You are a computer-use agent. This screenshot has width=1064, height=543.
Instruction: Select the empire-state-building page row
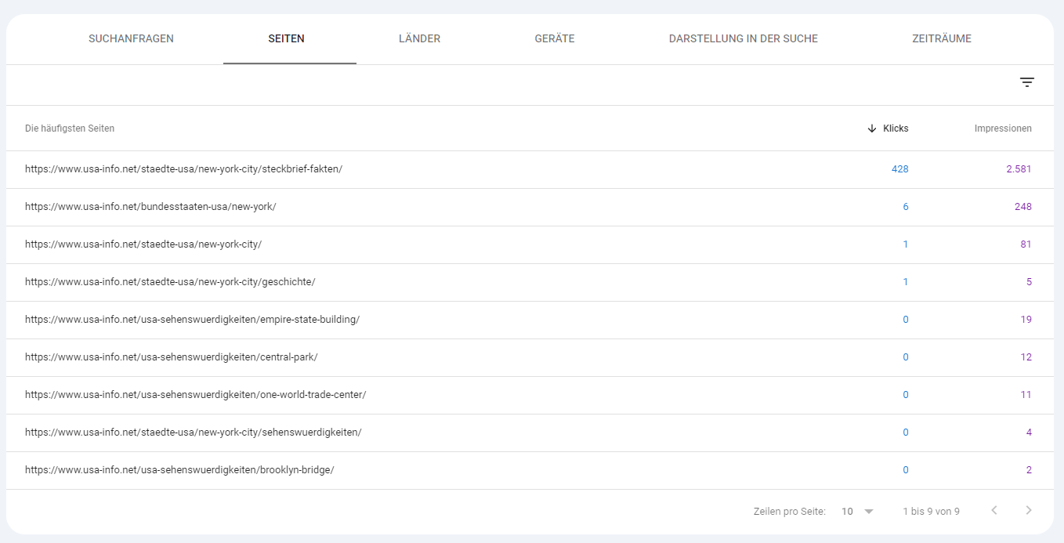tap(192, 320)
